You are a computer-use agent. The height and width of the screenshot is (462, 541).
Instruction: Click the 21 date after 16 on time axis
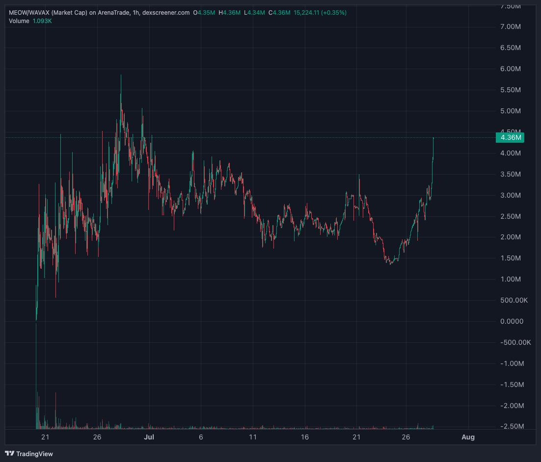(356, 437)
